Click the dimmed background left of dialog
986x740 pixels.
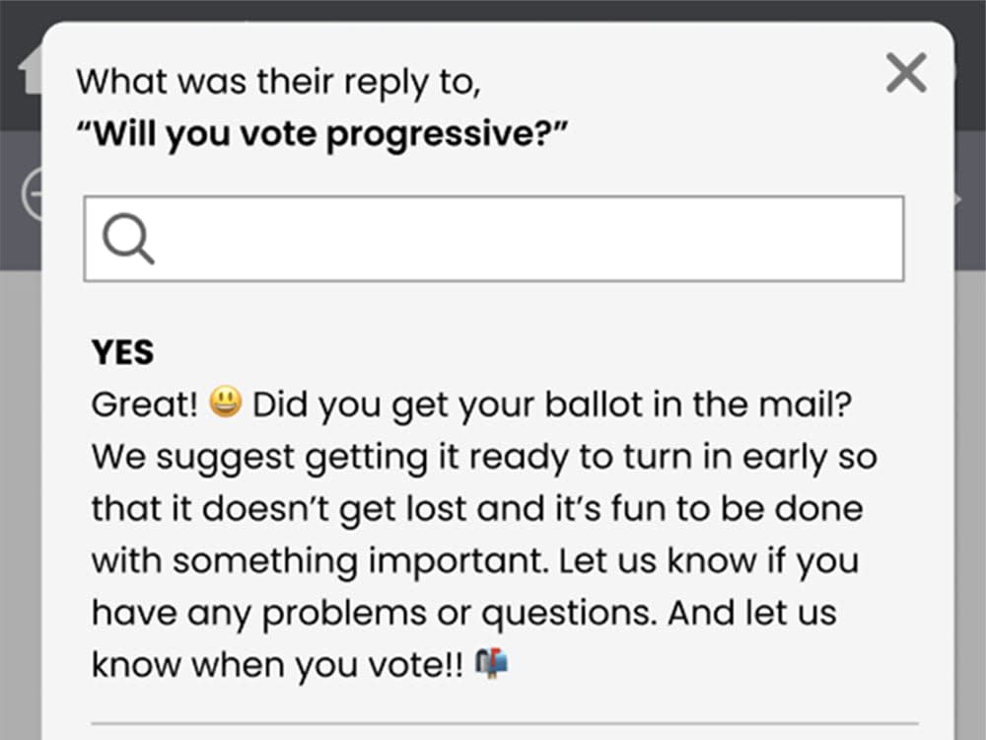20,503
